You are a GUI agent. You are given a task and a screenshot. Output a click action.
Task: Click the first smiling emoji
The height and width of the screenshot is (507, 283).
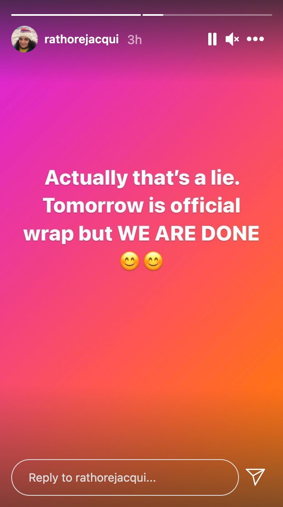(x=129, y=262)
